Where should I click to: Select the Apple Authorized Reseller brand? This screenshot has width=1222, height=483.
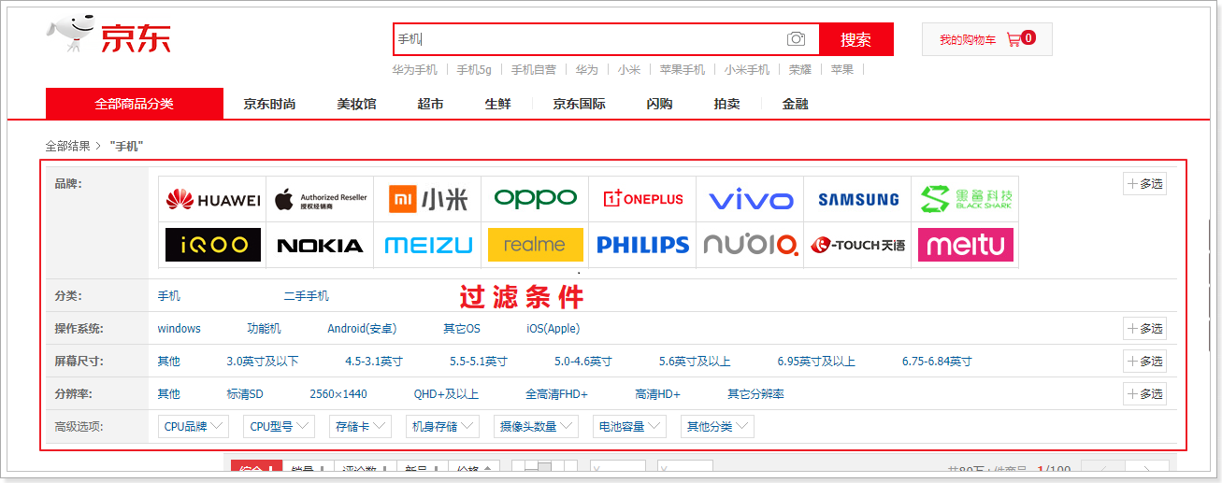click(320, 199)
